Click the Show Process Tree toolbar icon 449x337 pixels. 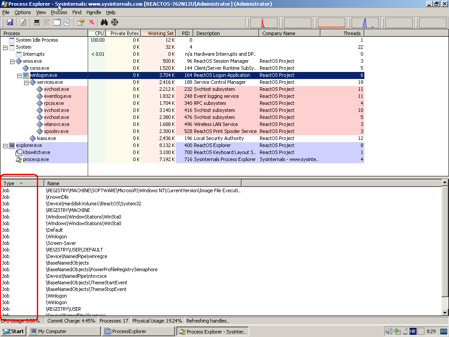click(46, 22)
